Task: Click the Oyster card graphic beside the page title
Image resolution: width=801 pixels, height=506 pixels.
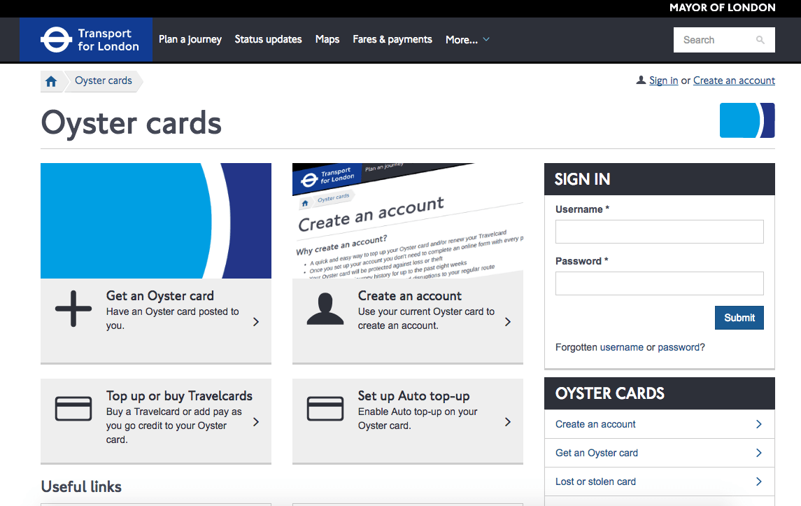Action: click(x=747, y=120)
